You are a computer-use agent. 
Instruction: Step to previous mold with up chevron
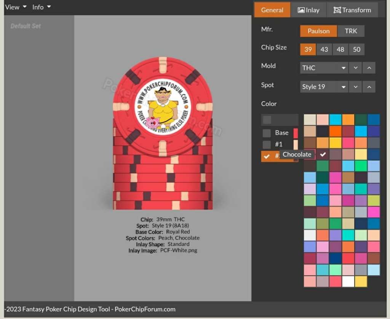(369, 68)
